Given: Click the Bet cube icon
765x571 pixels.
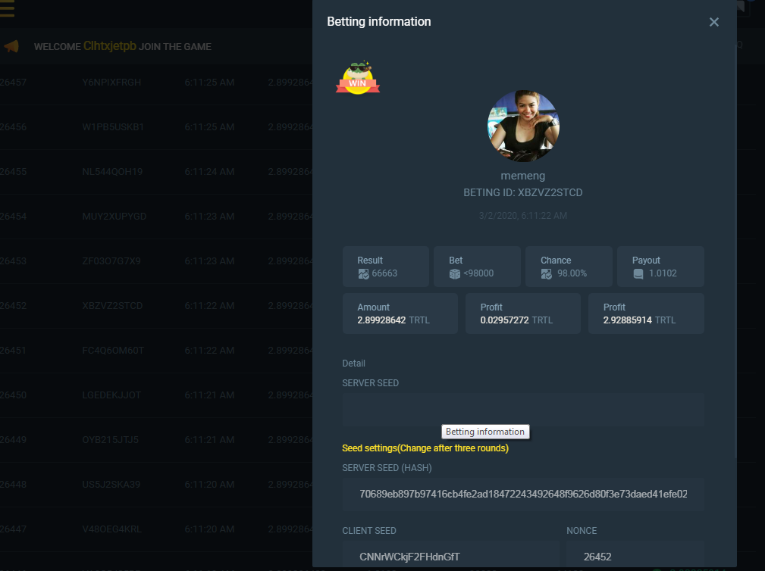Looking at the screenshot, I should point(455,273).
